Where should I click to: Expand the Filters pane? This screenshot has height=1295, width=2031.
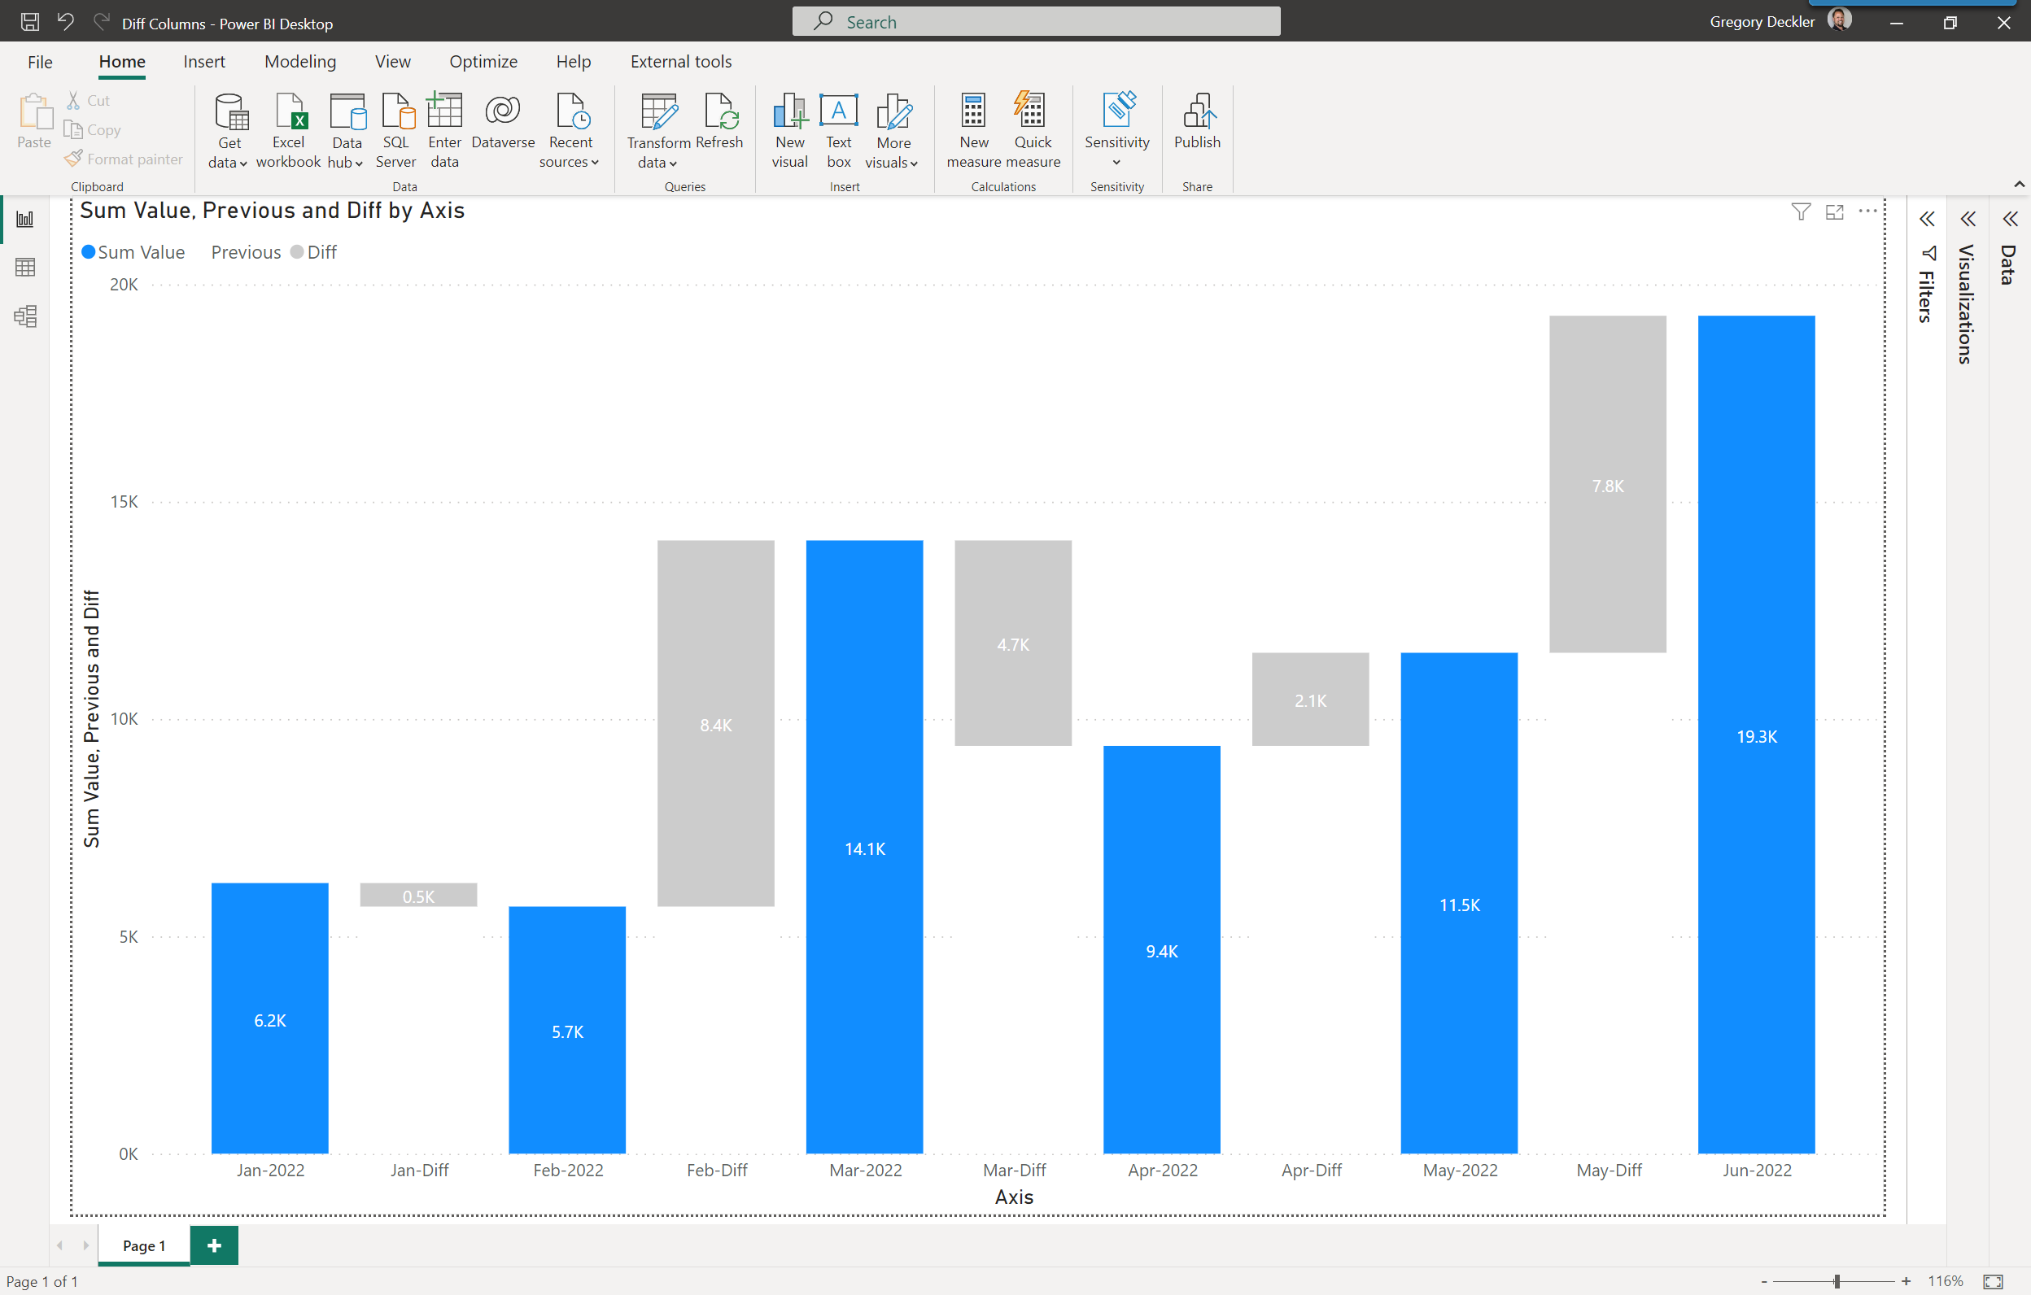(x=1928, y=219)
